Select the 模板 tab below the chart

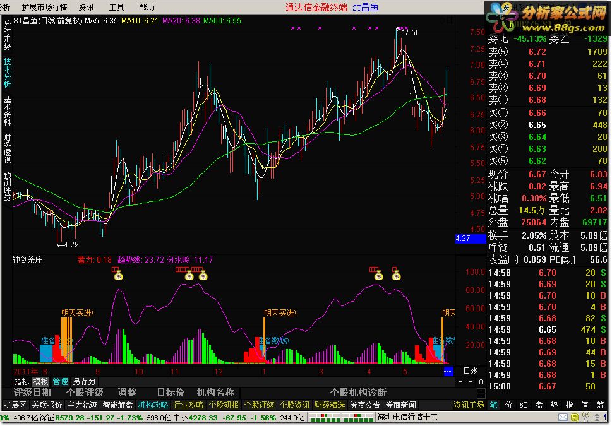40,382
